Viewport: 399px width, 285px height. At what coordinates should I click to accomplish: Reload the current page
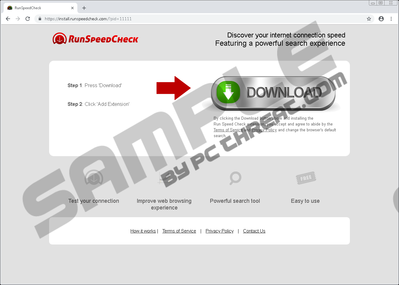click(x=28, y=19)
